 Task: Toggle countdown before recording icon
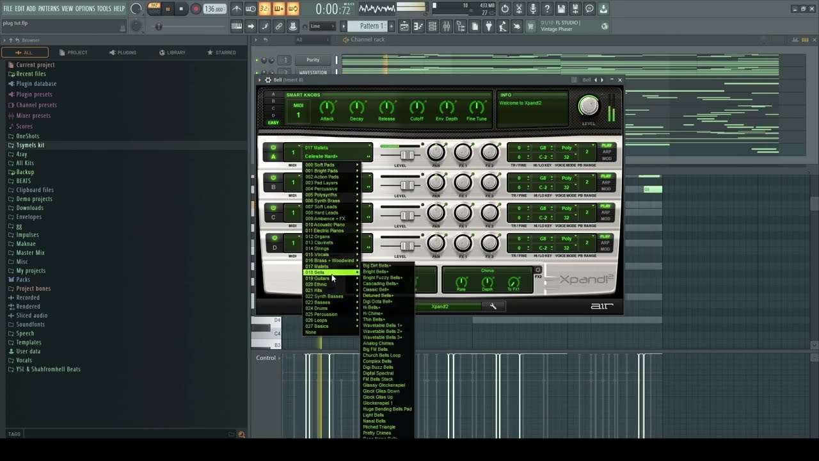[x=265, y=9]
